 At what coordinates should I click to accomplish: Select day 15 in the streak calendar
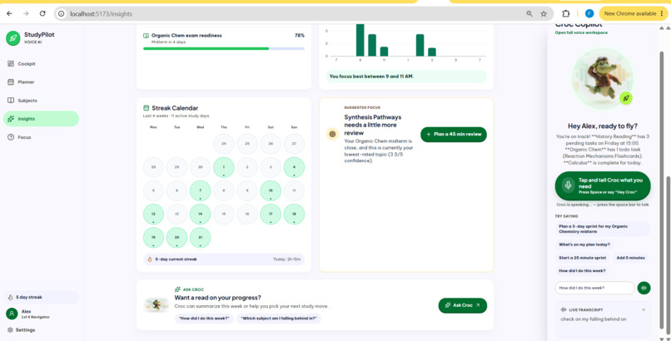[223, 215]
